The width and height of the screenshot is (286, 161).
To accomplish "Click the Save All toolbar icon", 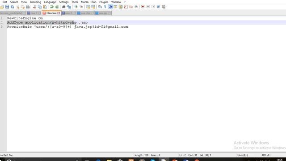I will 12,7.
